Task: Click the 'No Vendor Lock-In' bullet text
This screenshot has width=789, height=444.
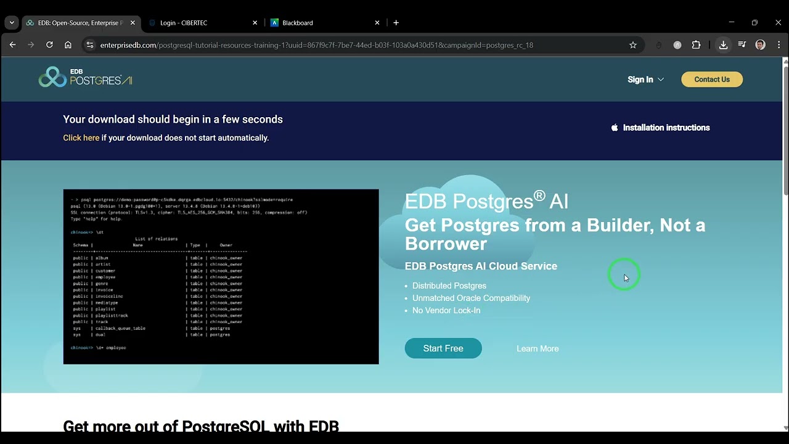Action: point(446,310)
